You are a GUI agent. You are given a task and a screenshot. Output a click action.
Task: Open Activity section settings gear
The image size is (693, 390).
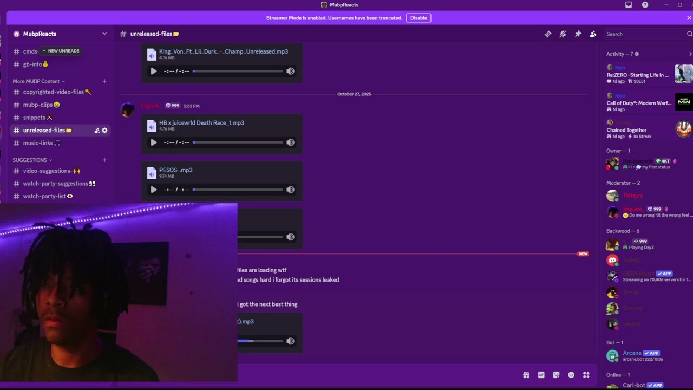(637, 54)
